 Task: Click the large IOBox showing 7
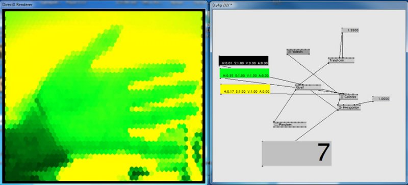297,153
